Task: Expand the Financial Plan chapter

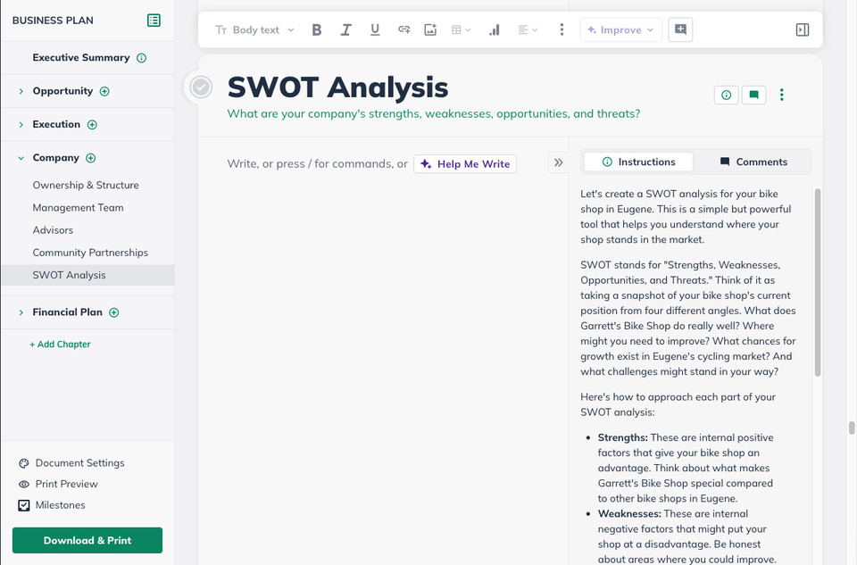Action: [x=21, y=312]
